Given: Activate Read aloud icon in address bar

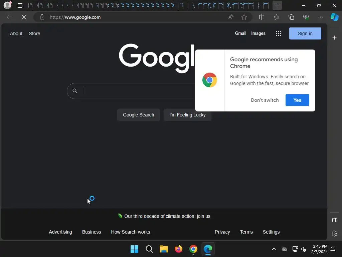Looking at the screenshot, I should [231, 17].
